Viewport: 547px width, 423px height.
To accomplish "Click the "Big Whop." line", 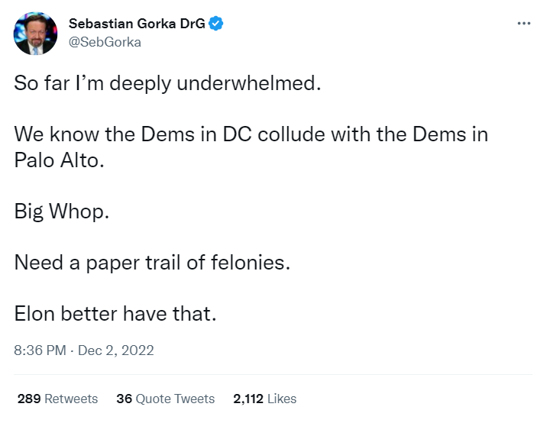I will [62, 211].
